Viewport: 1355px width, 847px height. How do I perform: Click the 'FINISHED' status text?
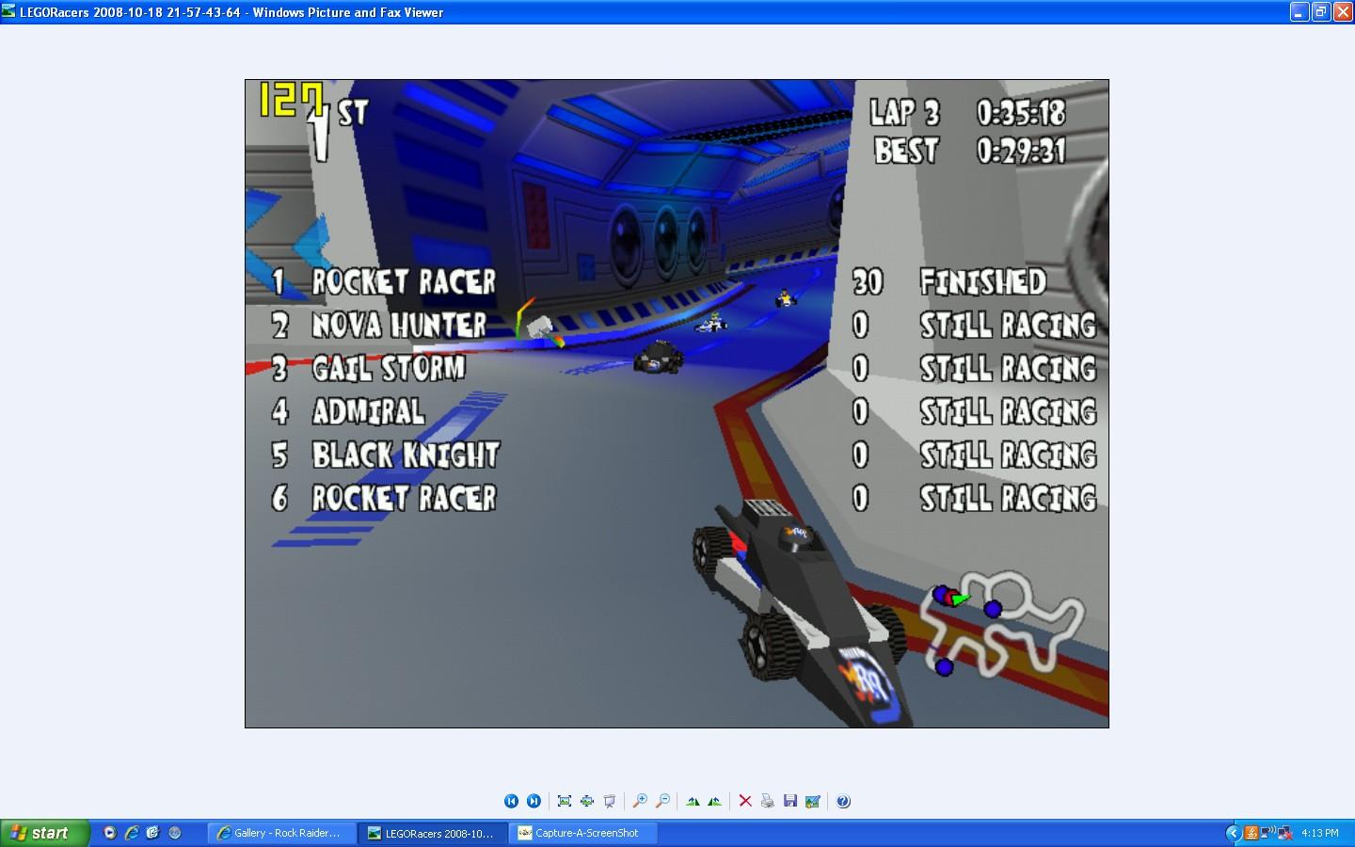pos(982,281)
